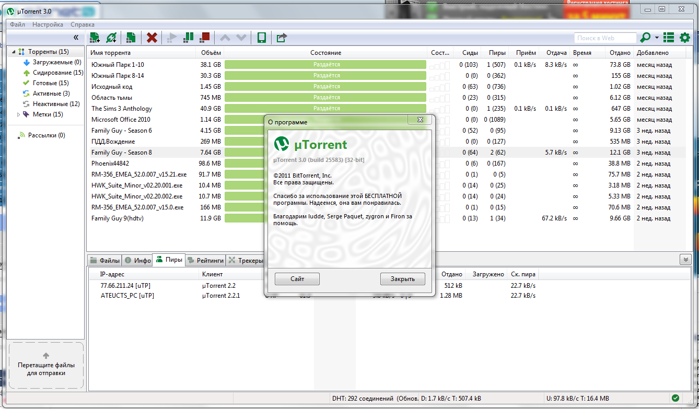Toggle the category list view icon
This screenshot has height=409, width=699.
pyautogui.click(x=669, y=38)
